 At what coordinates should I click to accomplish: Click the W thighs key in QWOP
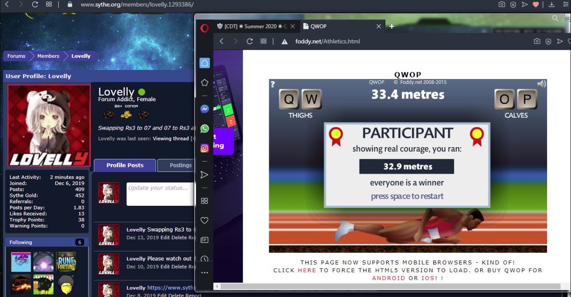[x=311, y=99]
